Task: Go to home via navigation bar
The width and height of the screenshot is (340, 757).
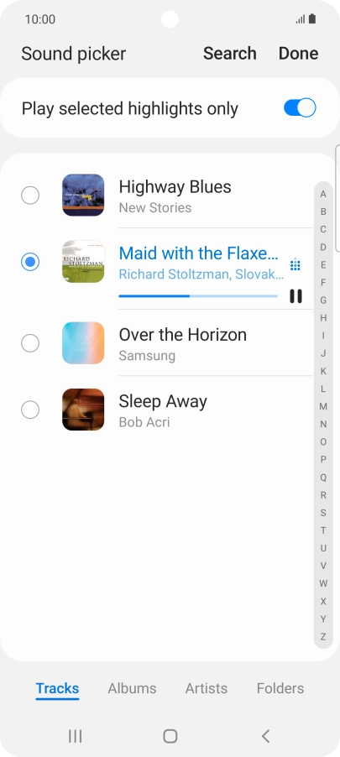Action: click(x=170, y=736)
